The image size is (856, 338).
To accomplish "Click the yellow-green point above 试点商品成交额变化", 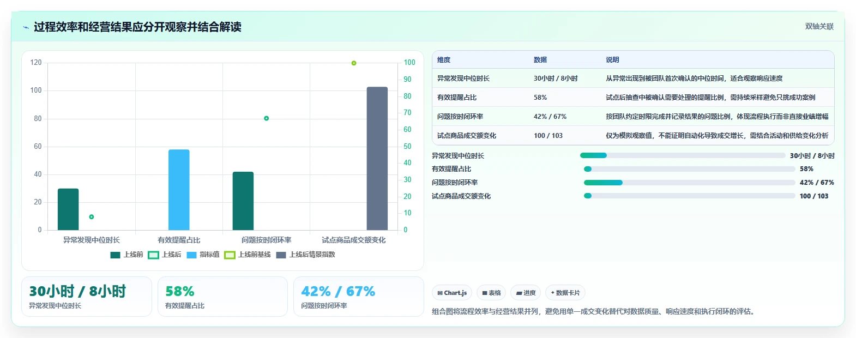I will [354, 63].
